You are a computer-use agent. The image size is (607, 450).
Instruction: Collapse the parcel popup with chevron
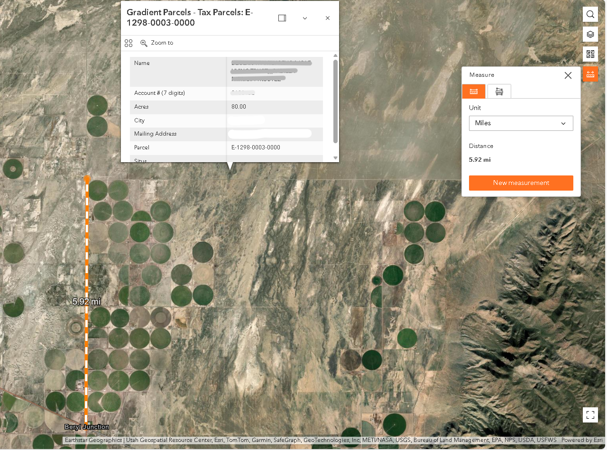point(305,18)
